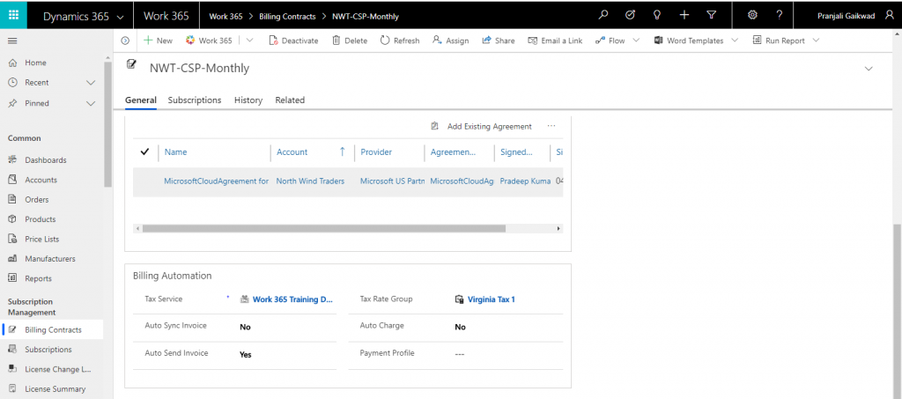The image size is (902, 399).
Task: Expand the Flow dropdown chevron
Action: [x=636, y=41]
